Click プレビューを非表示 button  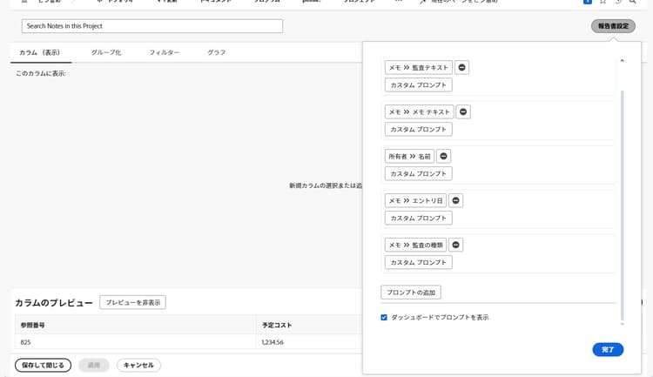coord(133,302)
